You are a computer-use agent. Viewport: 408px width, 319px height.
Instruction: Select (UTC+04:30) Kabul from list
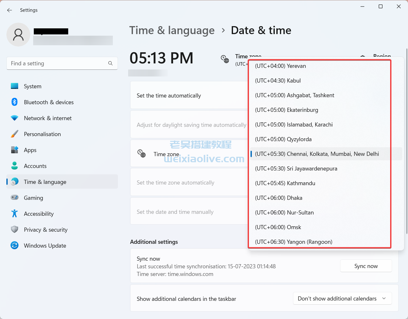click(278, 81)
